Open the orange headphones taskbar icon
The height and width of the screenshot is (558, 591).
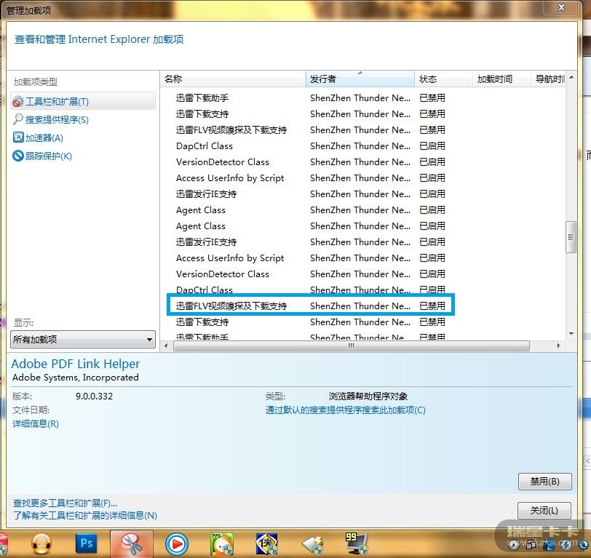pyautogui.click(x=41, y=544)
